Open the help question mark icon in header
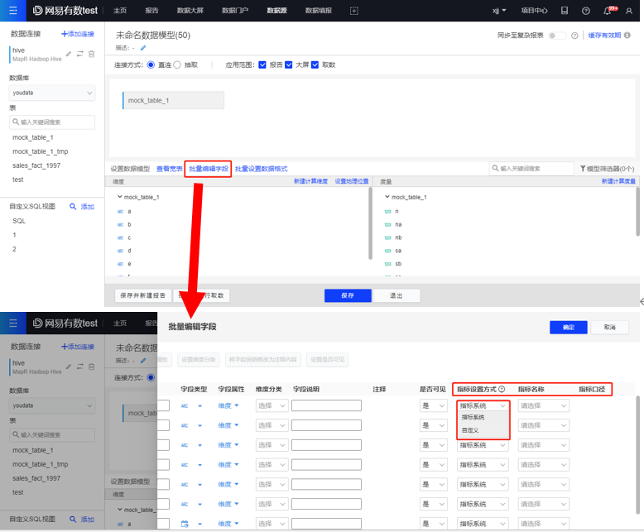644x532 pixels. tap(586, 11)
